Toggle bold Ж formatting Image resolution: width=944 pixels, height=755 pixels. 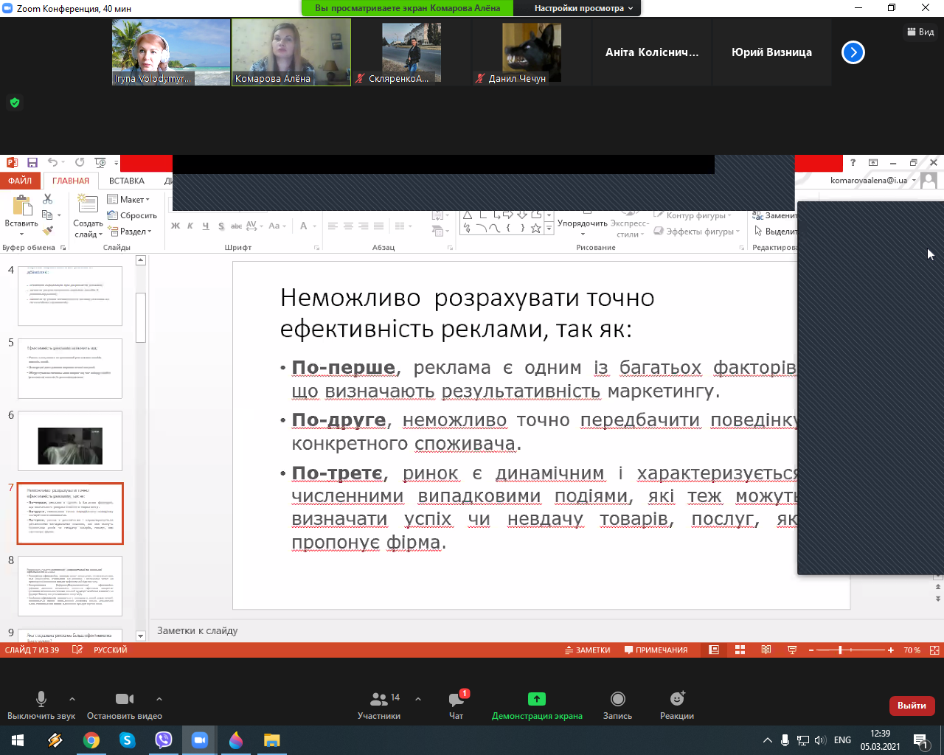pos(176,226)
